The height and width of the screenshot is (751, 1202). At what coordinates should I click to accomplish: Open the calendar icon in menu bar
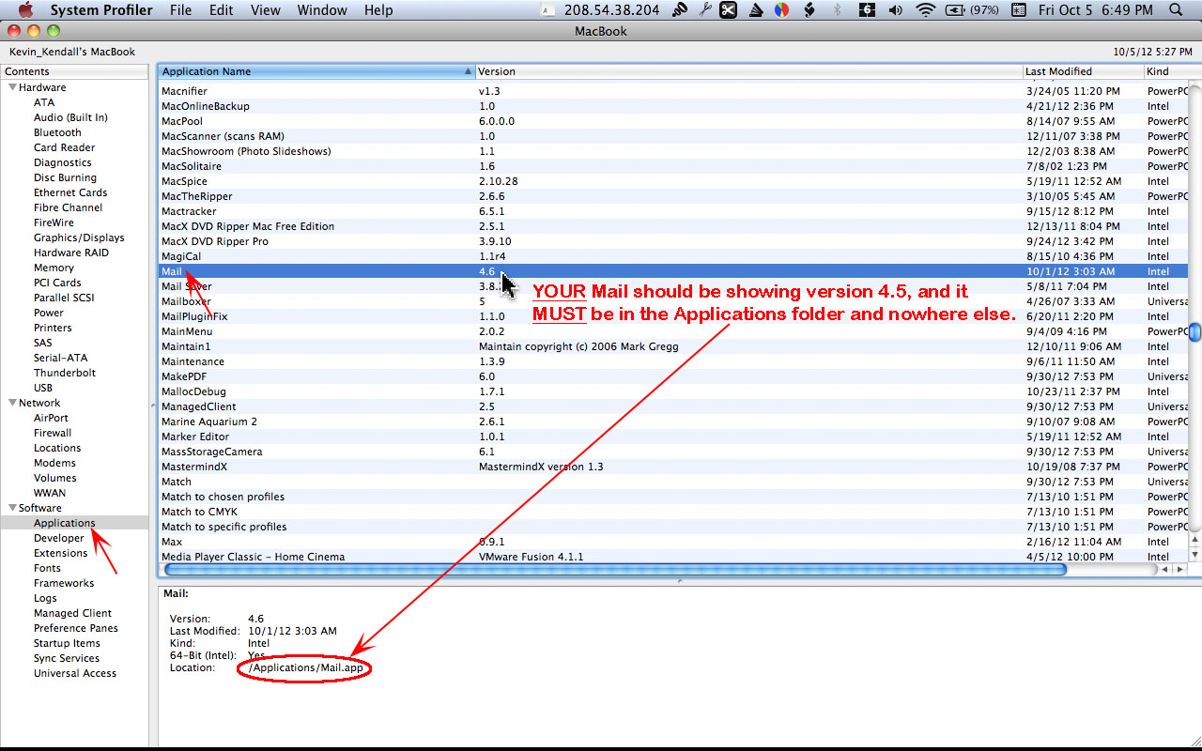[x=1019, y=10]
